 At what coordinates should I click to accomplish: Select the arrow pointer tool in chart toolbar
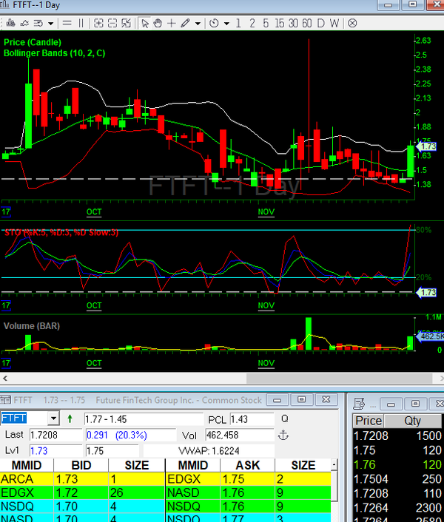click(146, 23)
